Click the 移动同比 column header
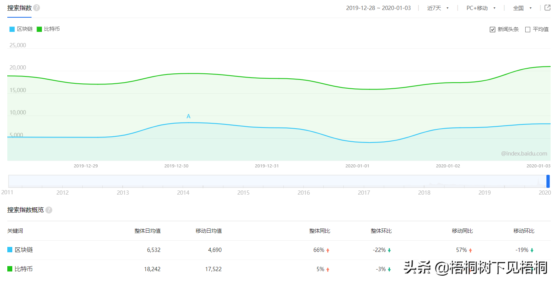Image resolution: width=556 pixels, height=283 pixels. 463,231
